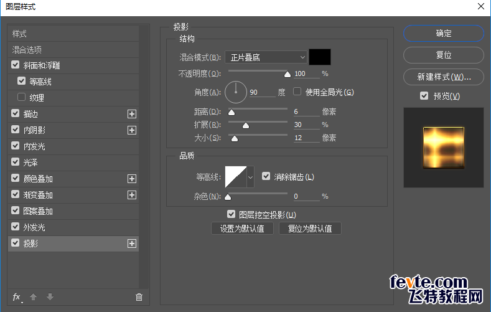Click 设置为默认值 button

click(242, 229)
